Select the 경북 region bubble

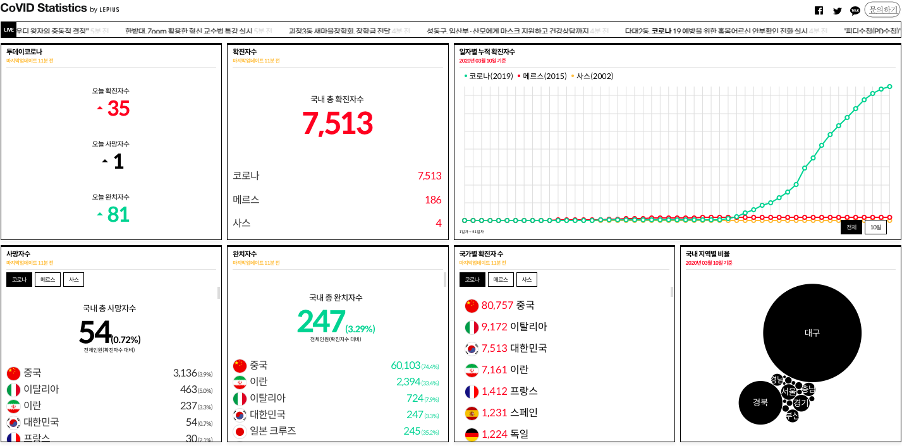coord(760,402)
